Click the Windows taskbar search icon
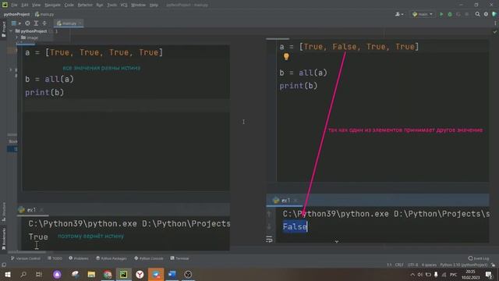Viewport: 499px width, 281px height. (23, 274)
